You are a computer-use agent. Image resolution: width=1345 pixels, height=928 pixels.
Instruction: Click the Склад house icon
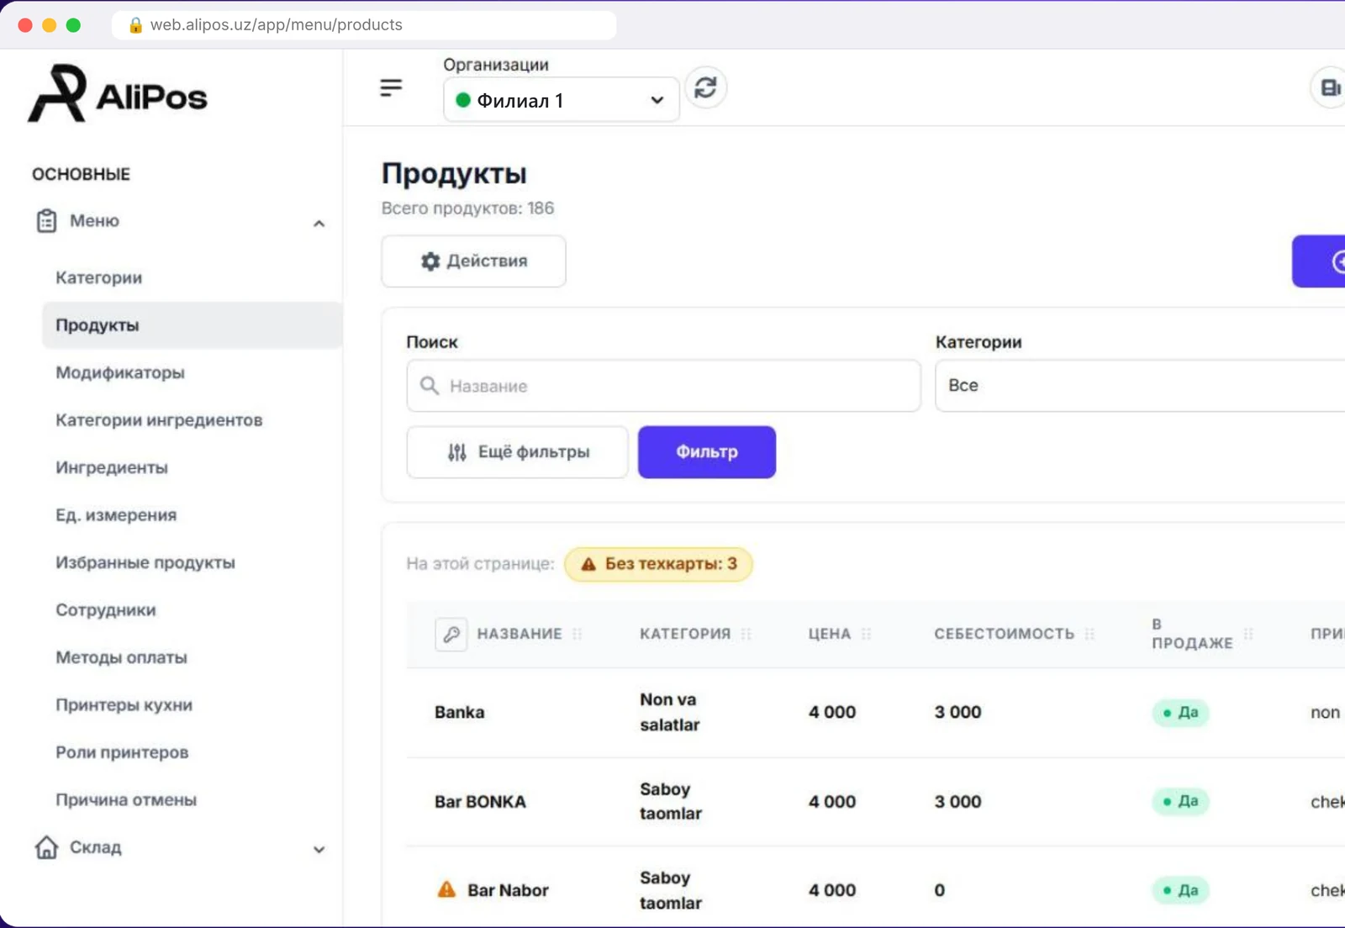pyautogui.click(x=46, y=847)
